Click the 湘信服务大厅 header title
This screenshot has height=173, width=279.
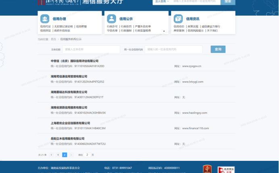tap(103, 2)
